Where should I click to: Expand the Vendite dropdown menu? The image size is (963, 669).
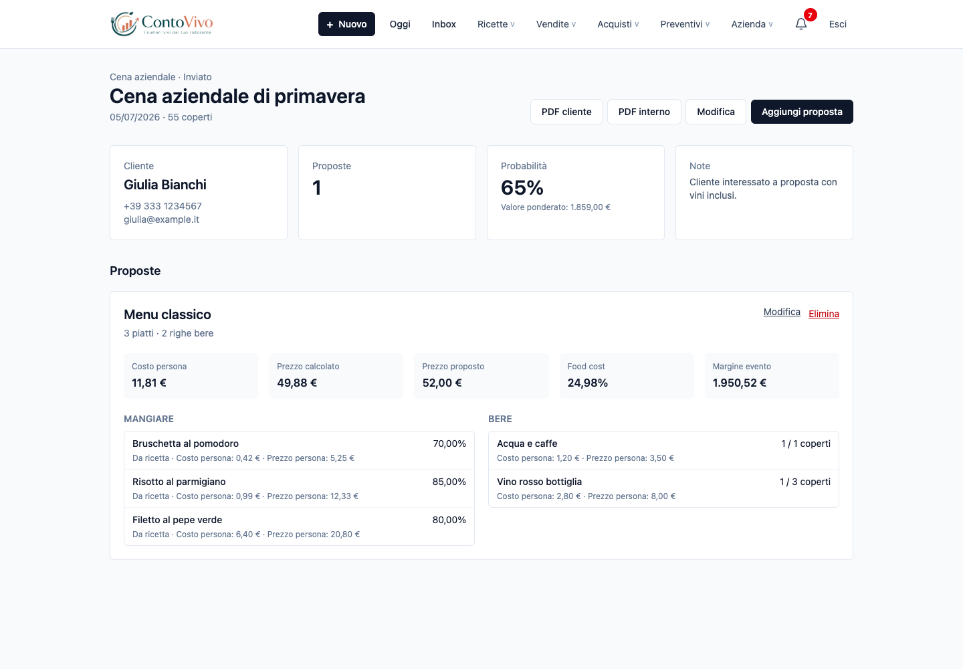(556, 24)
